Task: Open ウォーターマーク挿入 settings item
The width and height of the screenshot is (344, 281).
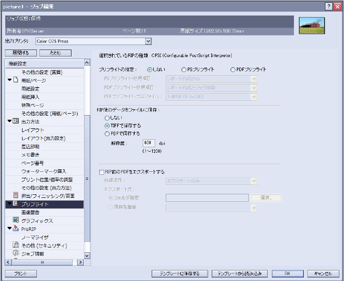Action: [44, 171]
